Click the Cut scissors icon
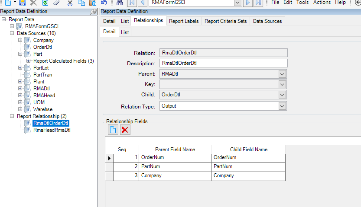The width and height of the screenshot is (361, 207). (69, 3)
